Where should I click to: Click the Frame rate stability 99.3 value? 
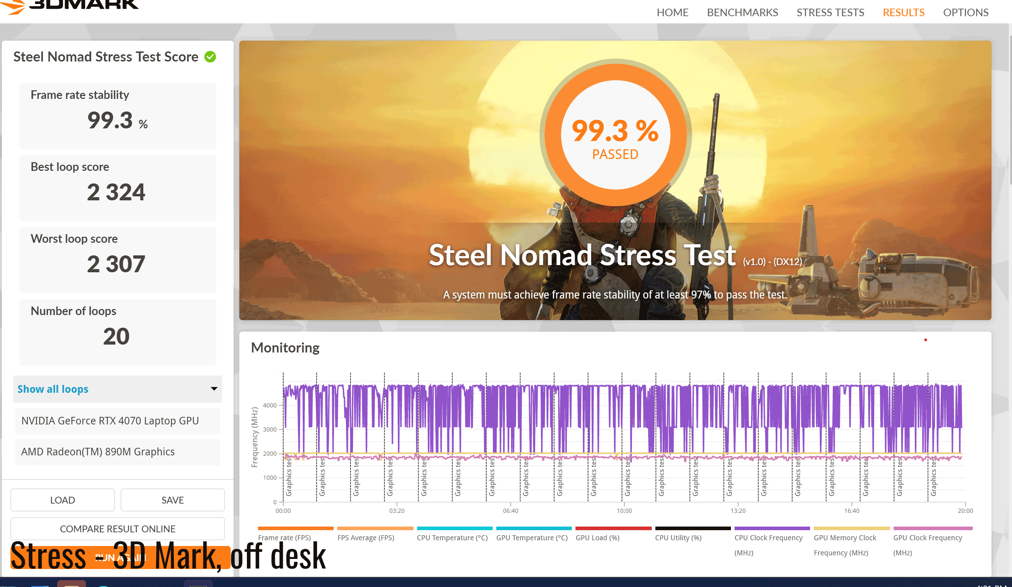117,120
